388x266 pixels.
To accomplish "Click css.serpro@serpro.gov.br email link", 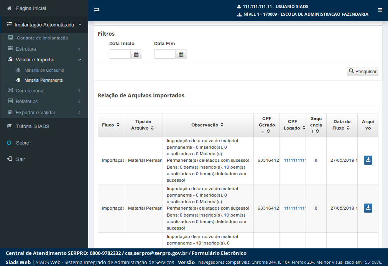I will point(156,253).
